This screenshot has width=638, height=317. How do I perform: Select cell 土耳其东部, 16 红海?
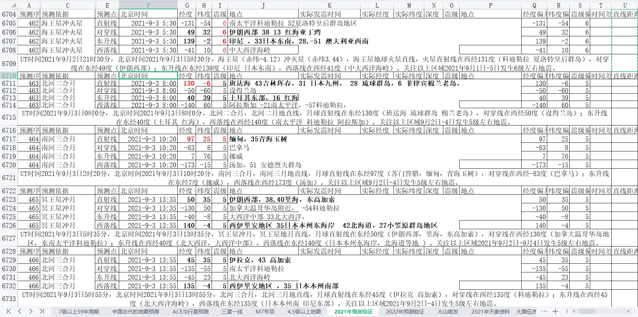[x=263, y=98]
